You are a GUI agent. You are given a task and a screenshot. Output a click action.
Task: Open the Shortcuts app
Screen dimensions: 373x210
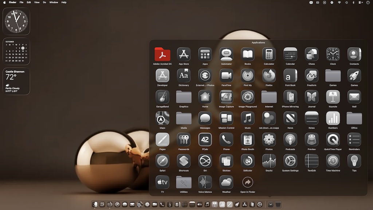point(184,161)
